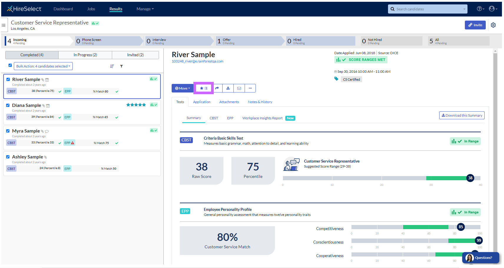Open the help question mark menu
Viewport: 504px width, 268px height.
point(480,9)
